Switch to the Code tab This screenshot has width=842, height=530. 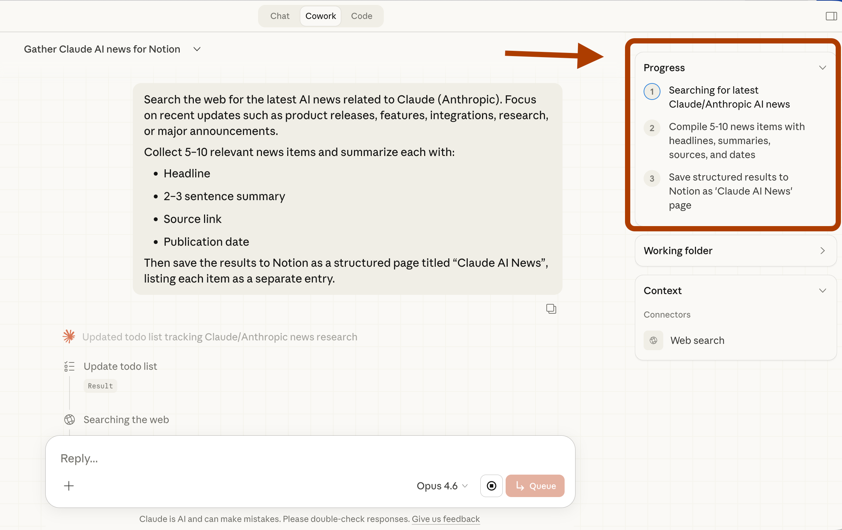[361, 16]
